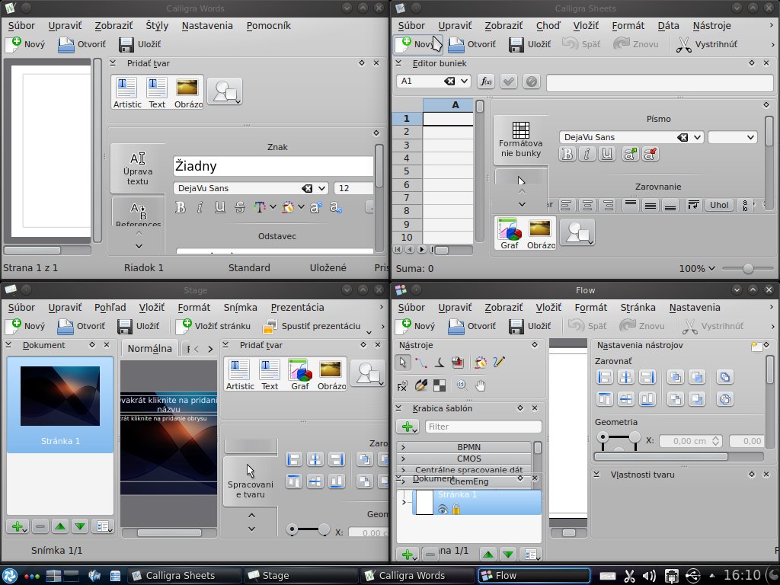Image resolution: width=780 pixels, height=585 pixels.
Task: Select the pan hand tool in Flow
Action: click(480, 385)
